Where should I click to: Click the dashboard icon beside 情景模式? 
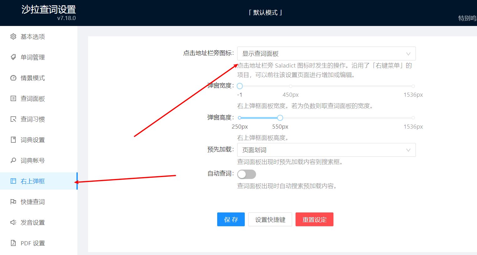13,78
